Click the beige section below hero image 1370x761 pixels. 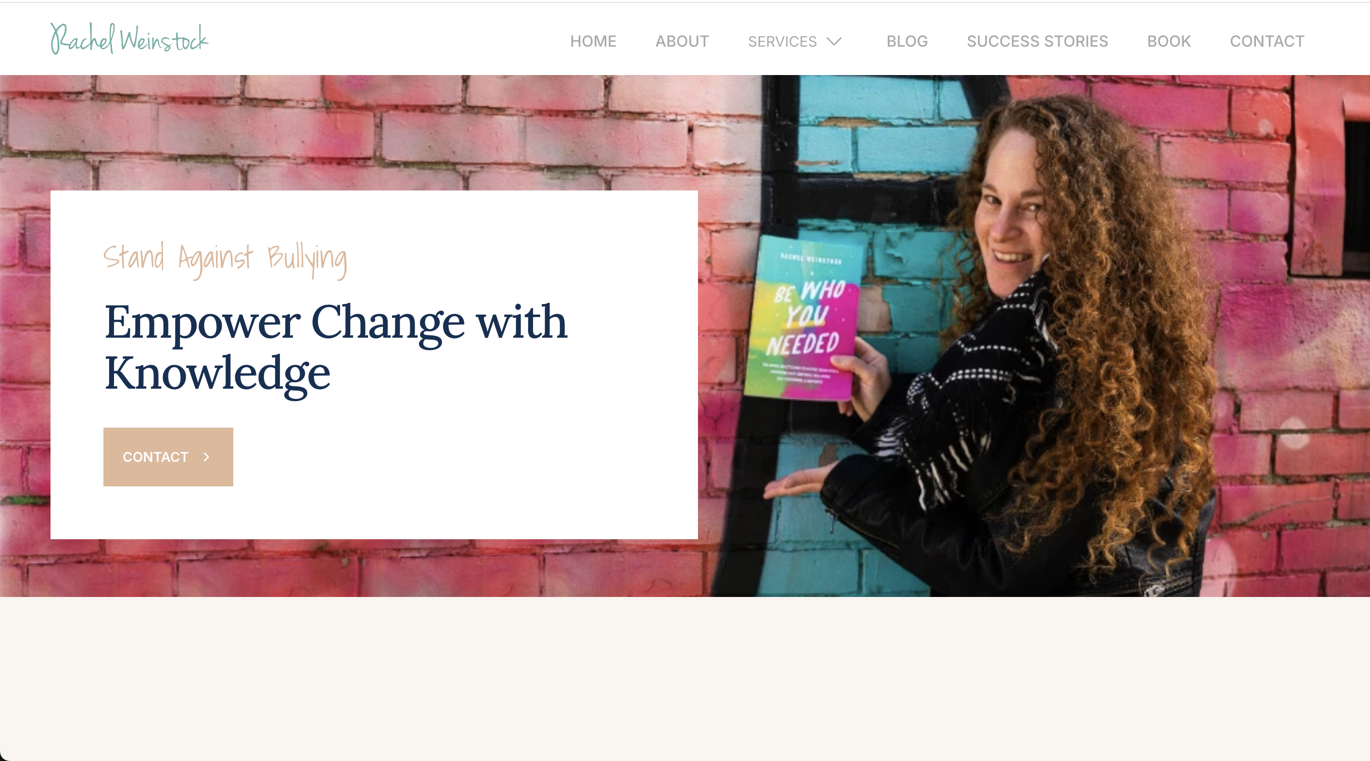(685, 678)
